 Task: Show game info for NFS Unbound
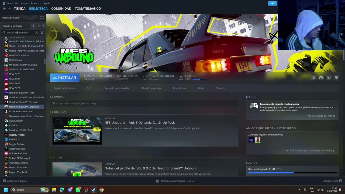coord(329,78)
